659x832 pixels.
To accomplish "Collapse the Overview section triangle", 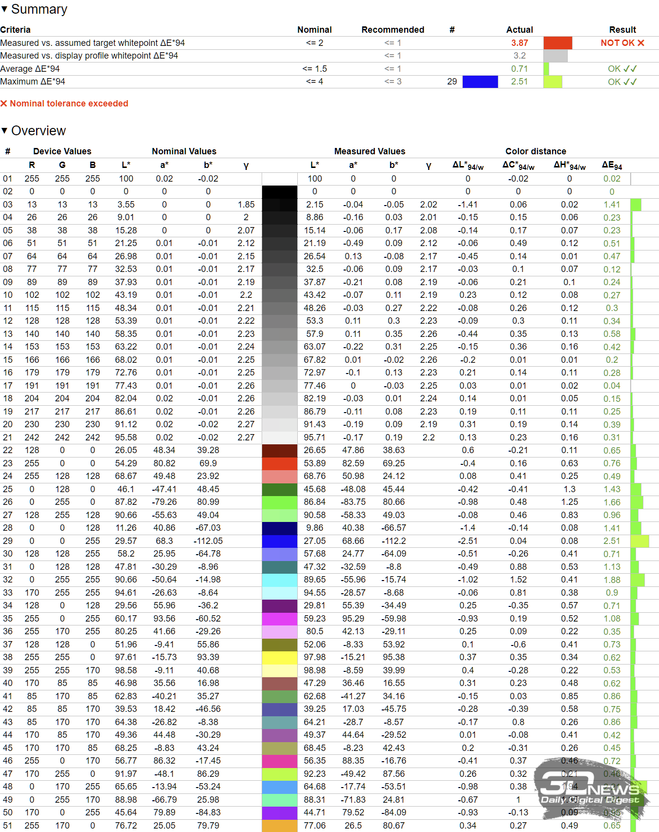I will (4, 130).
